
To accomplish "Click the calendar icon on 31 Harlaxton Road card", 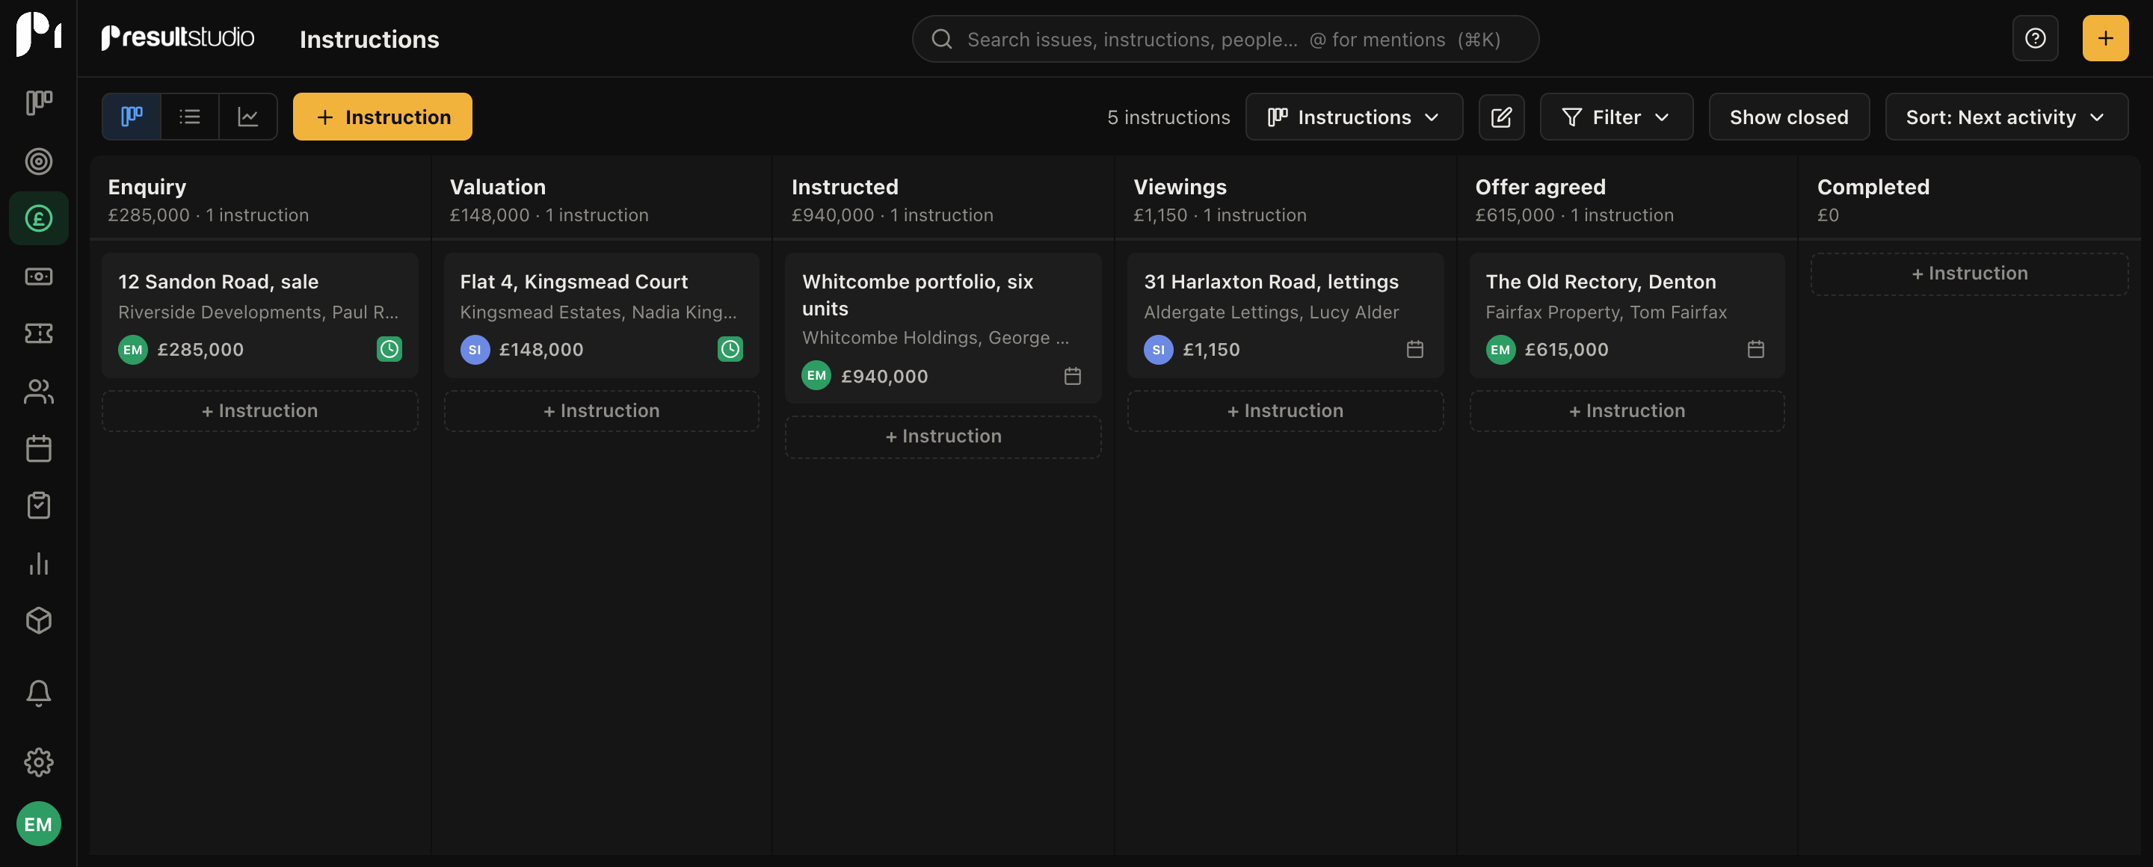I will (1414, 349).
